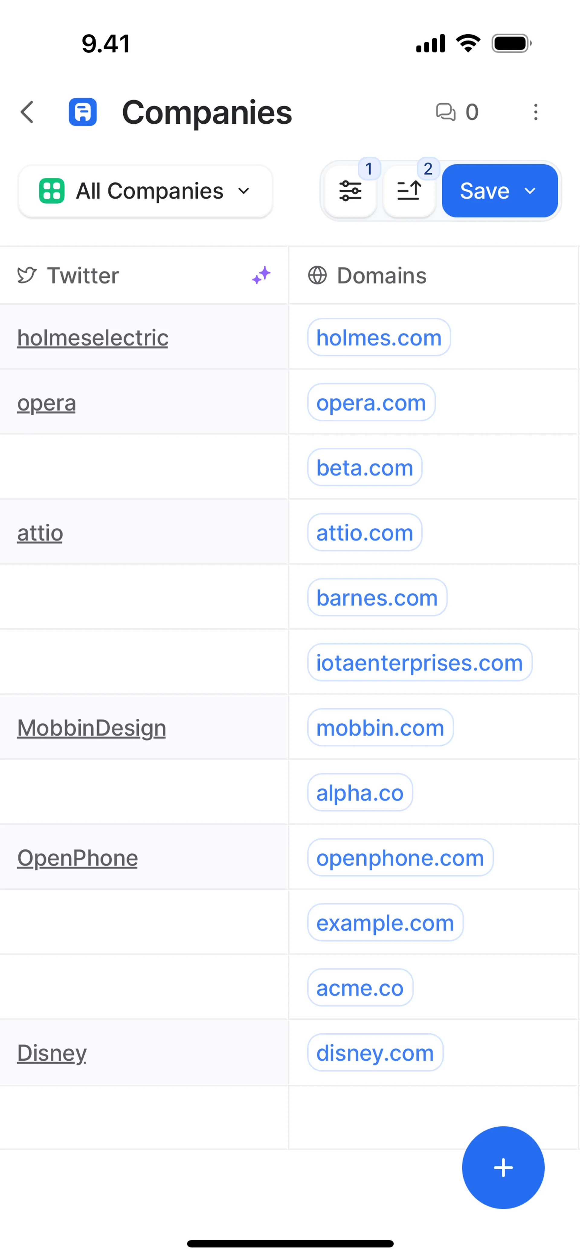Tap the purple AI sparkle icon

pyautogui.click(x=261, y=275)
